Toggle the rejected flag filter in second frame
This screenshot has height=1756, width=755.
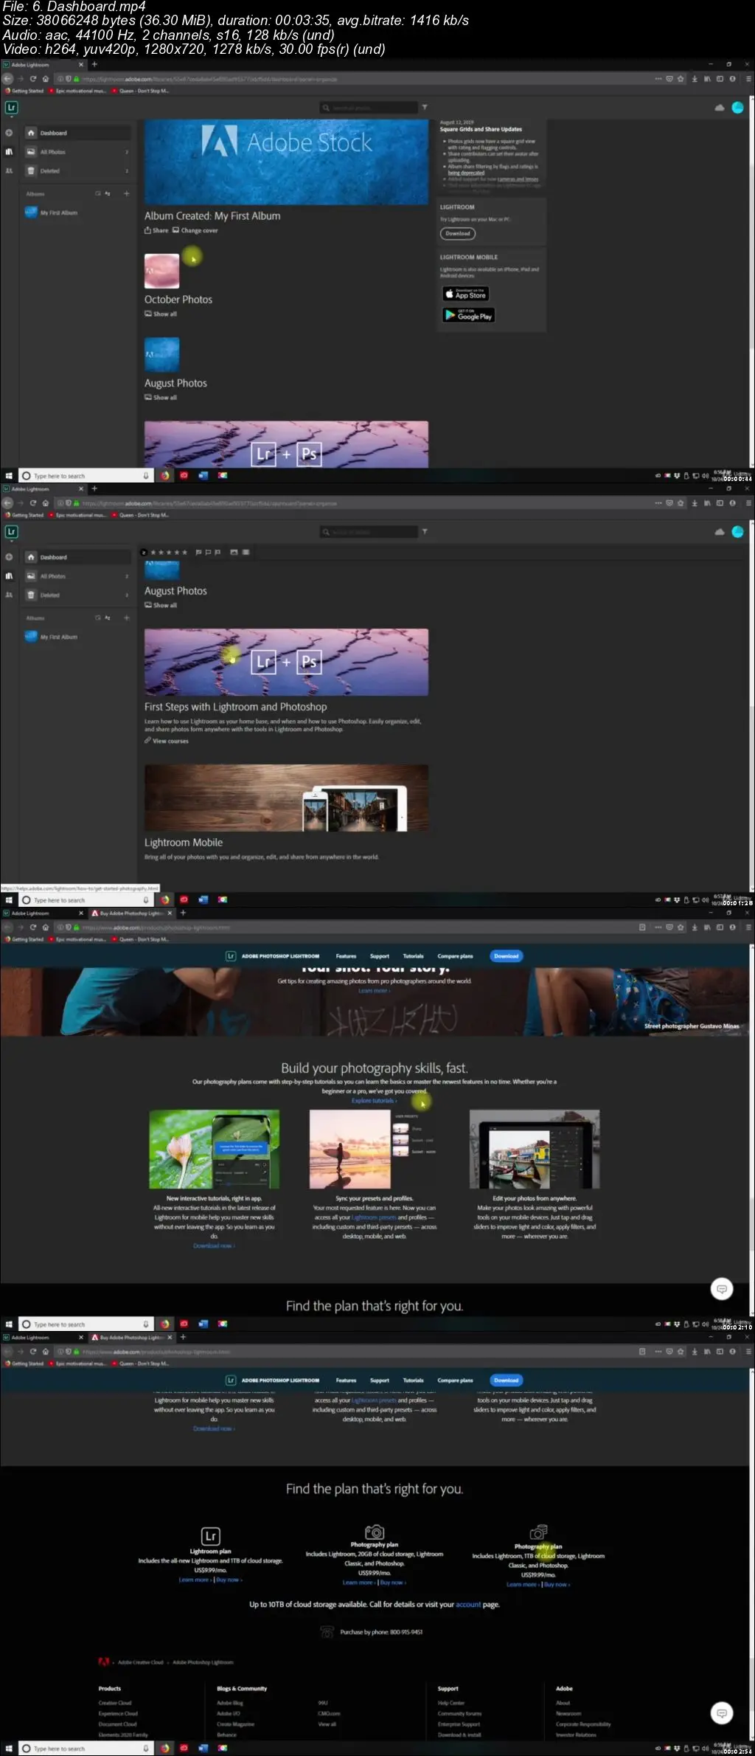point(218,552)
